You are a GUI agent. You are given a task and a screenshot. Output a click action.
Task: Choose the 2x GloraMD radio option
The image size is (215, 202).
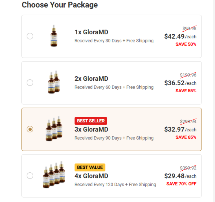pos(30,82)
